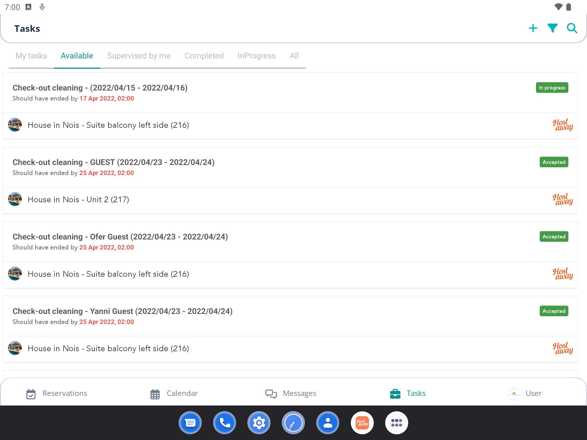Select the Available tab
587x440 pixels.
[x=77, y=56]
